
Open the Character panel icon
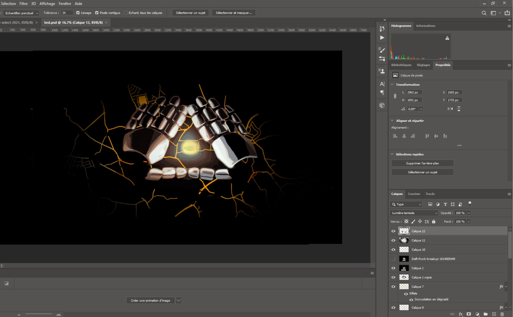(382, 84)
